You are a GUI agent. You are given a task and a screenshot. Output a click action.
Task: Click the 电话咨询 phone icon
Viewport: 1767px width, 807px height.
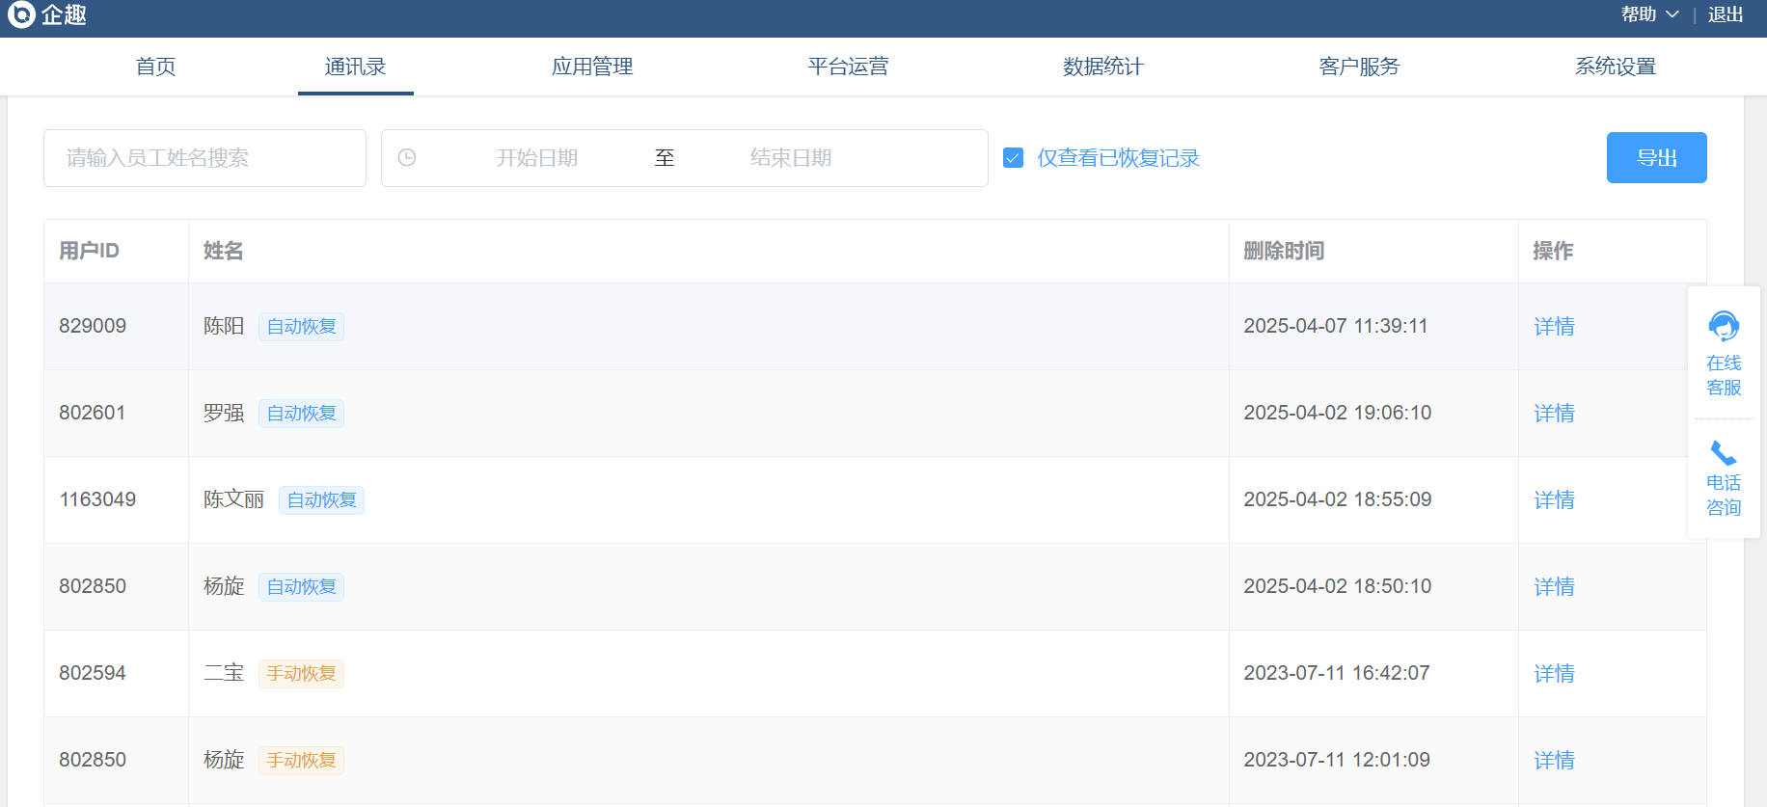tap(1723, 453)
